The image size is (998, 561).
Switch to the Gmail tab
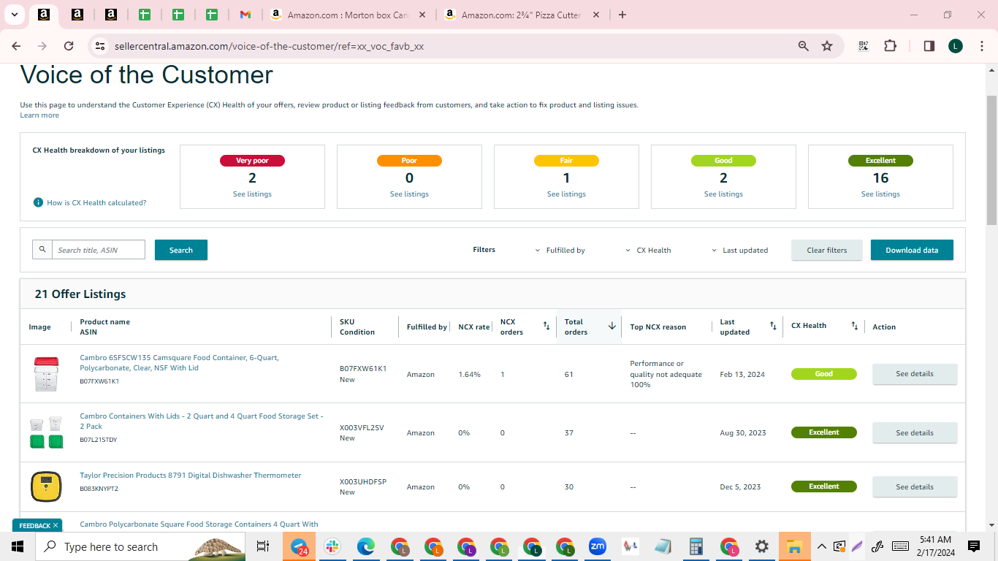tap(245, 15)
